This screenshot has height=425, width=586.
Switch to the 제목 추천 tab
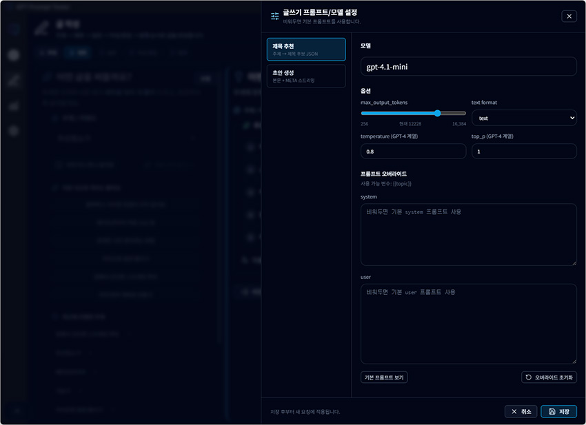[x=306, y=49]
